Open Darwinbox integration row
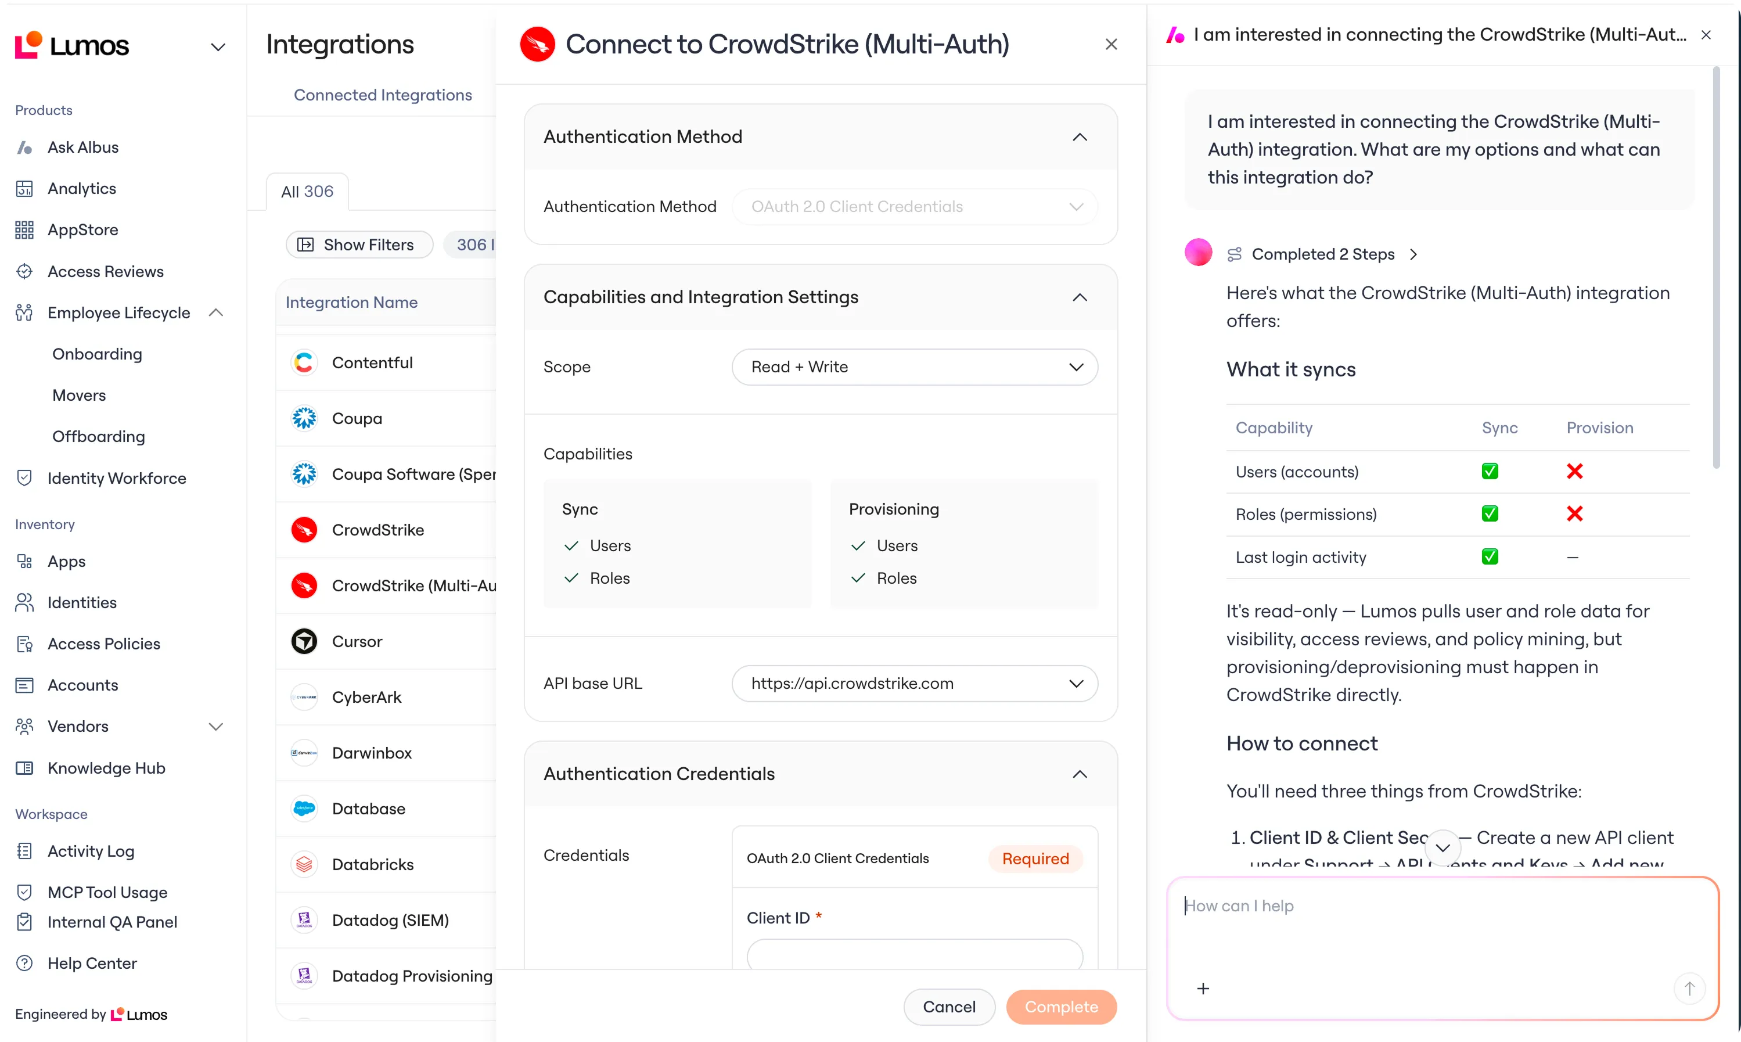Image resolution: width=1741 pixels, height=1042 pixels. [386, 753]
